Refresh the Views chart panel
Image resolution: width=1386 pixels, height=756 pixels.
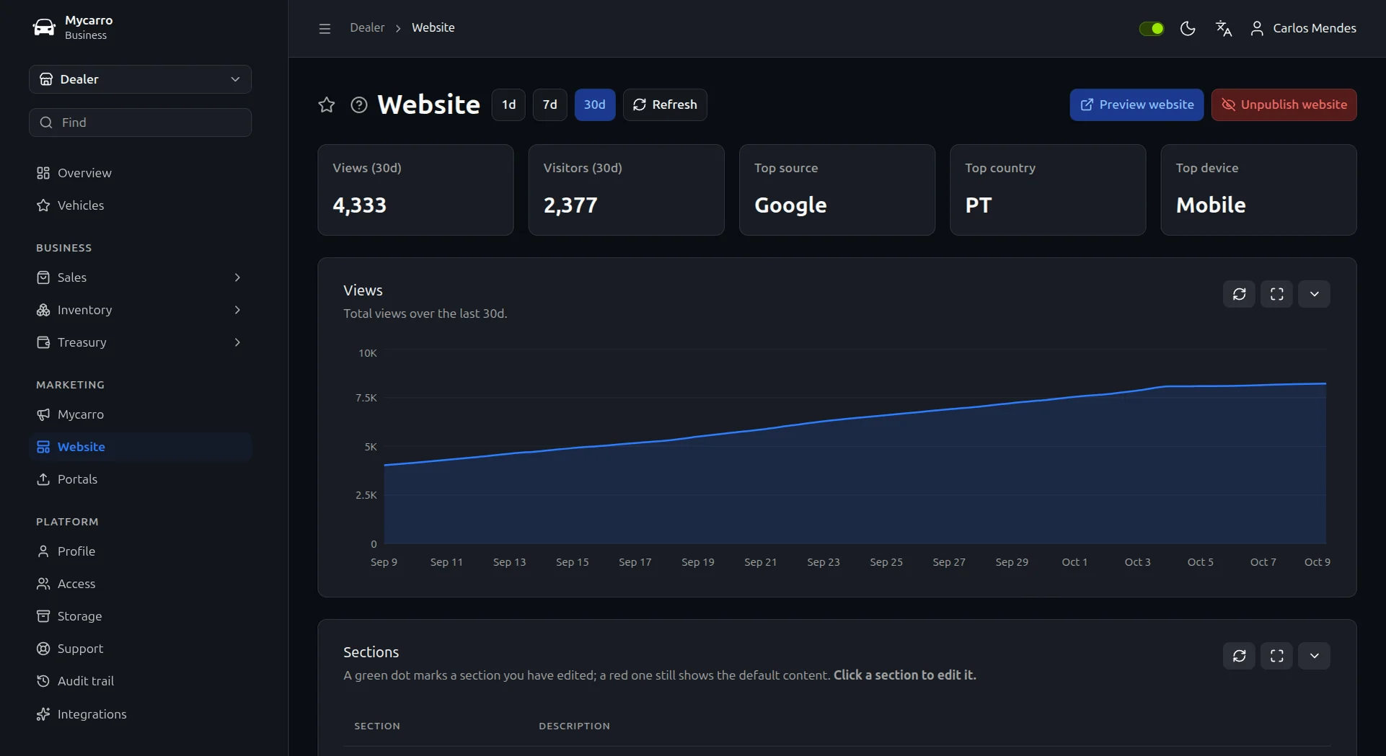click(1240, 294)
